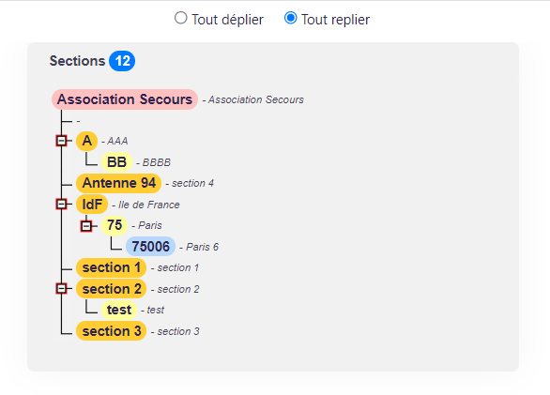Select the Tout déplier radio button
Viewport: 550px width, 395px height.
pyautogui.click(x=180, y=18)
